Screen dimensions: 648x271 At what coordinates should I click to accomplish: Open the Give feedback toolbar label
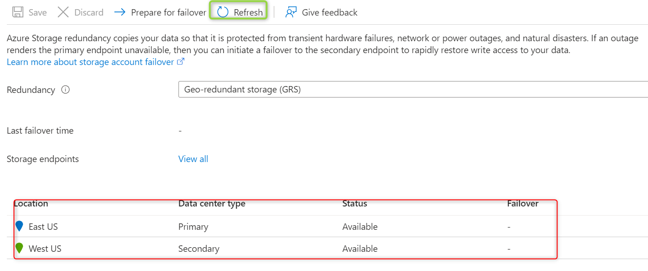coord(329,12)
